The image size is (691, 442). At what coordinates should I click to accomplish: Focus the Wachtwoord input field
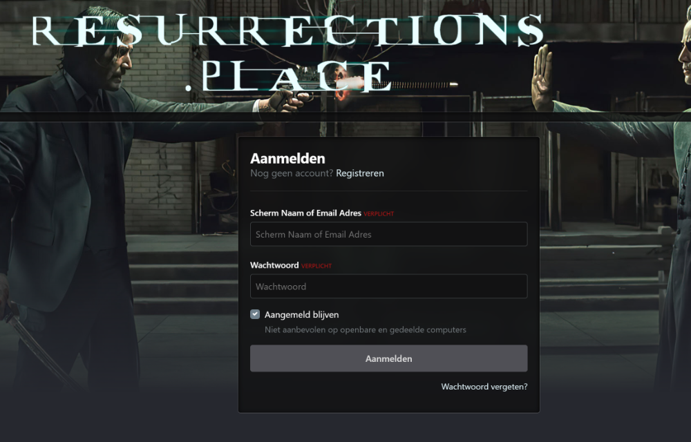pyautogui.click(x=388, y=286)
